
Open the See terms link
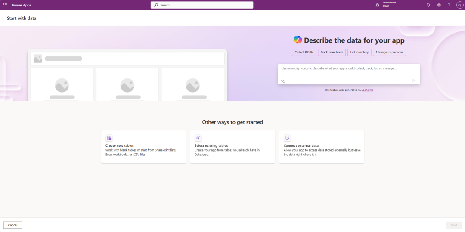click(367, 90)
